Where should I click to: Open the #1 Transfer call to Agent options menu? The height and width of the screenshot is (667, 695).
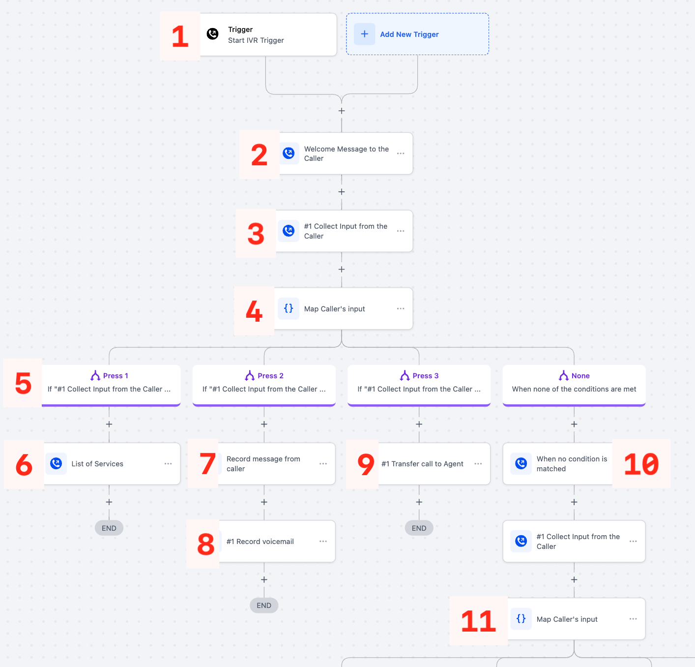[478, 463]
